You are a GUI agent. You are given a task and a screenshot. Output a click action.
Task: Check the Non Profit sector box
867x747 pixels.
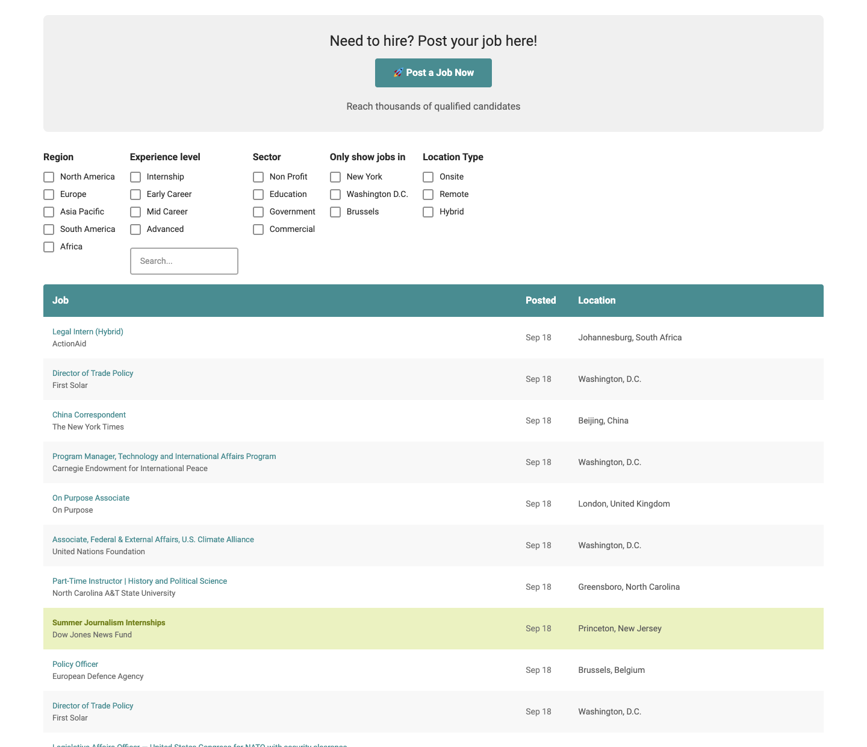[258, 177]
